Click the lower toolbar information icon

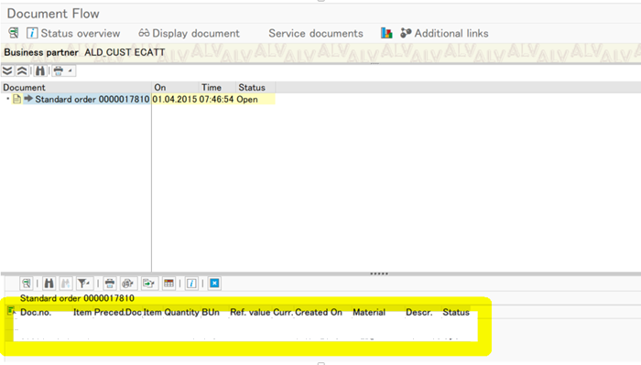coord(191,283)
